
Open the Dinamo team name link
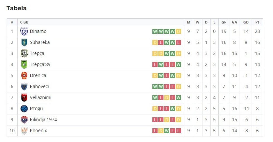click(38, 31)
